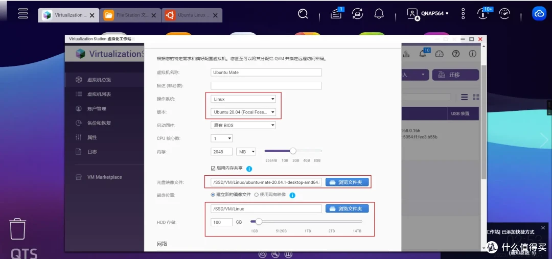The width and height of the screenshot is (552, 259).
Task: Close the Ubuntu Linux taskbar tab
Action: click(x=215, y=15)
